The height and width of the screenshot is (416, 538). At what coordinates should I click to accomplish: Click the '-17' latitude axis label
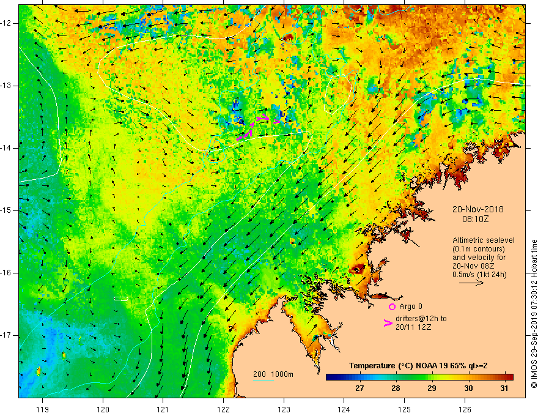[x=6, y=335]
